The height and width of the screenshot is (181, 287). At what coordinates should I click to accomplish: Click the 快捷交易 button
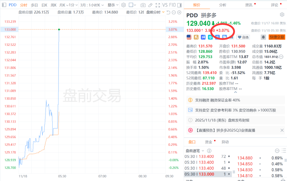pos(277,37)
